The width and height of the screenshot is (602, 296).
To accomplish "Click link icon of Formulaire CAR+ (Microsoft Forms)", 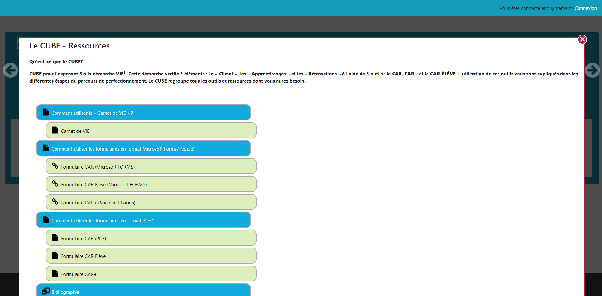I will tap(55, 202).
